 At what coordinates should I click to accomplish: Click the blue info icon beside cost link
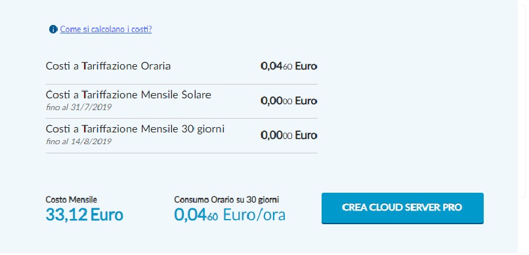[x=53, y=29]
